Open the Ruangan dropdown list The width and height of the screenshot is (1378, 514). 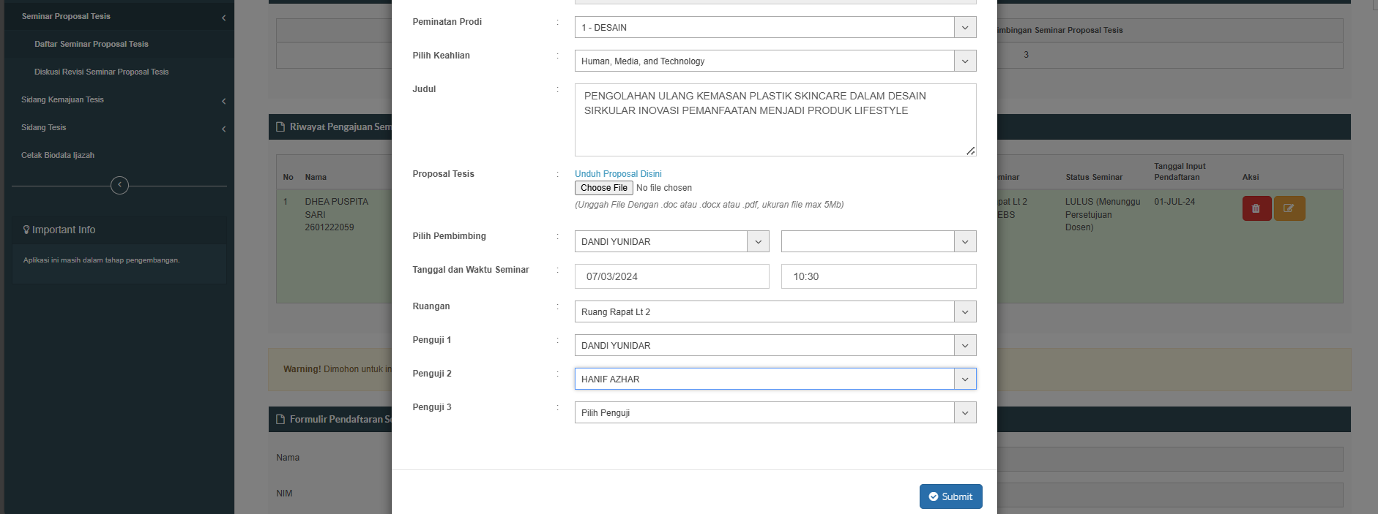[x=775, y=312]
